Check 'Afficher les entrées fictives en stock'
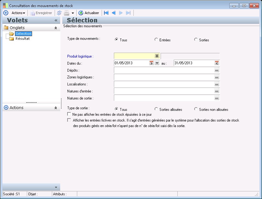Viewport: 262px width, 199px height. pos(69,120)
